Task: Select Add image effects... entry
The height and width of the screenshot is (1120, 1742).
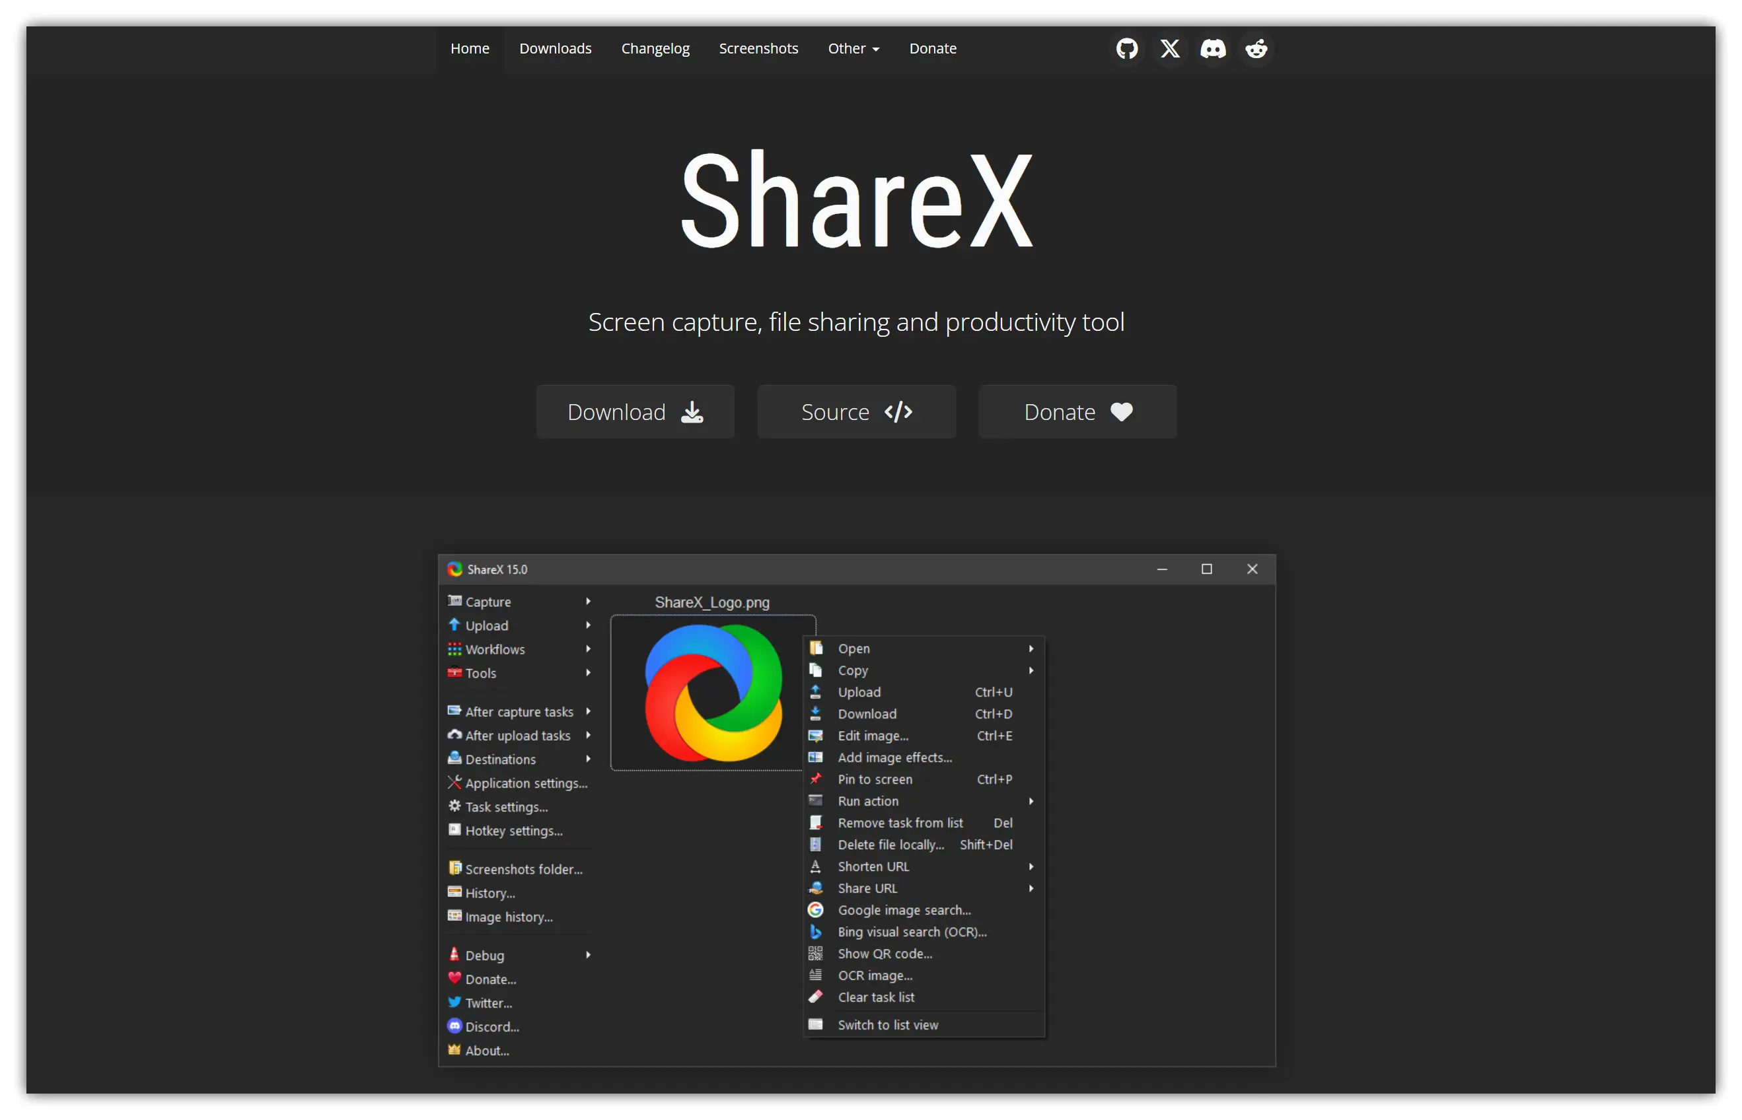Action: coord(924,757)
